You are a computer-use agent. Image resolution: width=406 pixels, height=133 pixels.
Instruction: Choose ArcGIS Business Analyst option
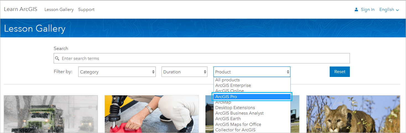[252, 113]
